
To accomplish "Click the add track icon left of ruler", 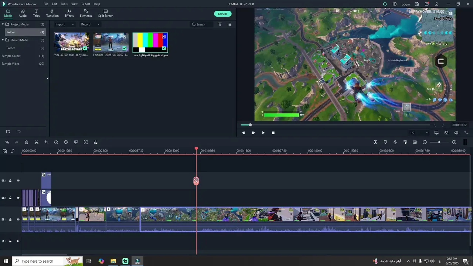I will (5, 151).
